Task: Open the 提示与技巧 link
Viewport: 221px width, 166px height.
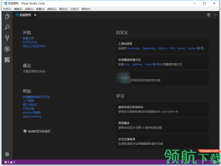Action: pos(30,105)
